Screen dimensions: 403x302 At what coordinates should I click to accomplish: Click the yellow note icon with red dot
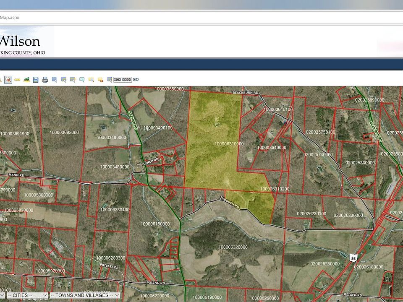click(100, 79)
